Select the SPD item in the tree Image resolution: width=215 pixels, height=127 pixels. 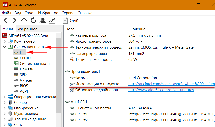point(23,74)
